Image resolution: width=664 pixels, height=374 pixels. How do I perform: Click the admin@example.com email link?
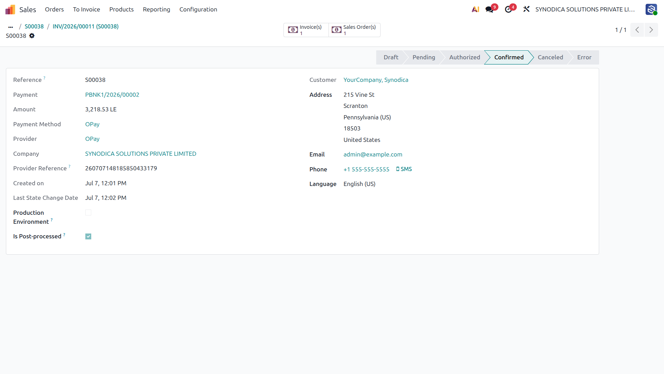point(373,154)
